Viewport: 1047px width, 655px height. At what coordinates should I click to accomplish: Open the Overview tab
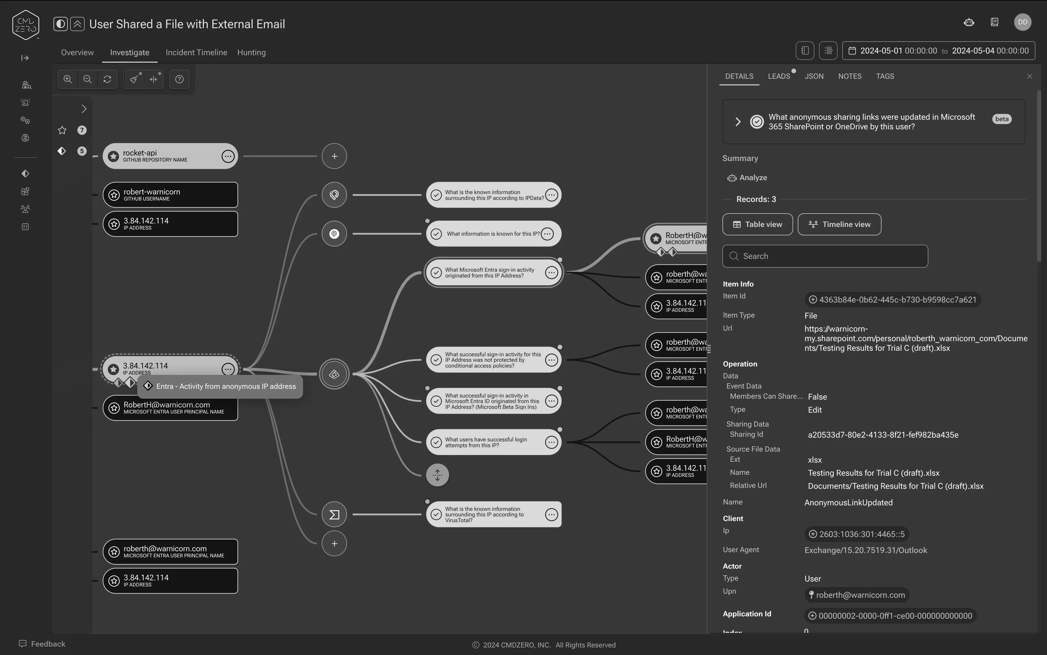click(77, 52)
